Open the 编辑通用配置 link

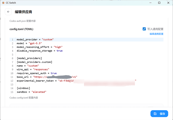click(x=156, y=34)
